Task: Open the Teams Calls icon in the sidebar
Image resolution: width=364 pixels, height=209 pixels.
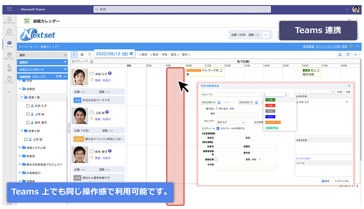Action: click(9, 67)
